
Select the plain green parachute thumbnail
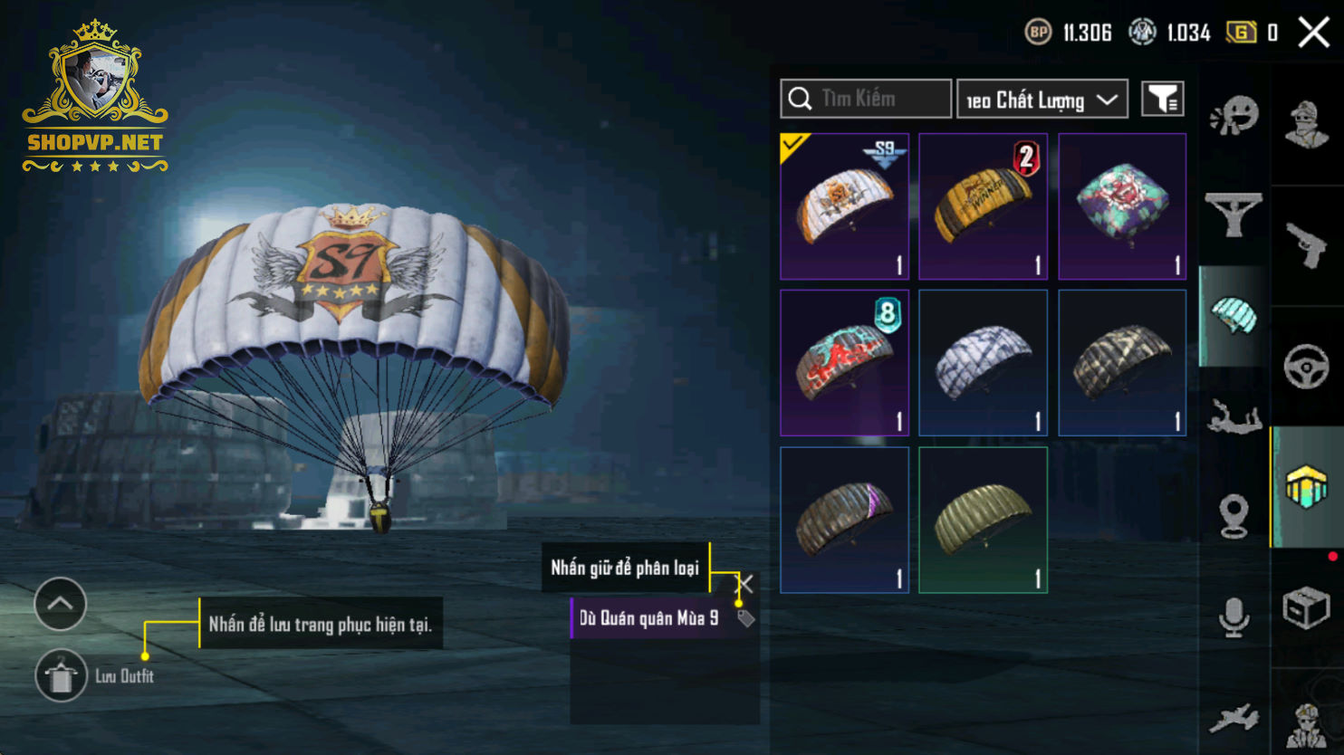(984, 520)
